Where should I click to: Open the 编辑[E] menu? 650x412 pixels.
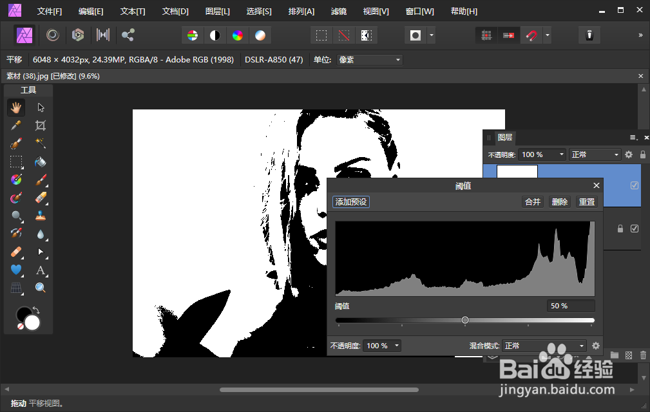[91, 12]
